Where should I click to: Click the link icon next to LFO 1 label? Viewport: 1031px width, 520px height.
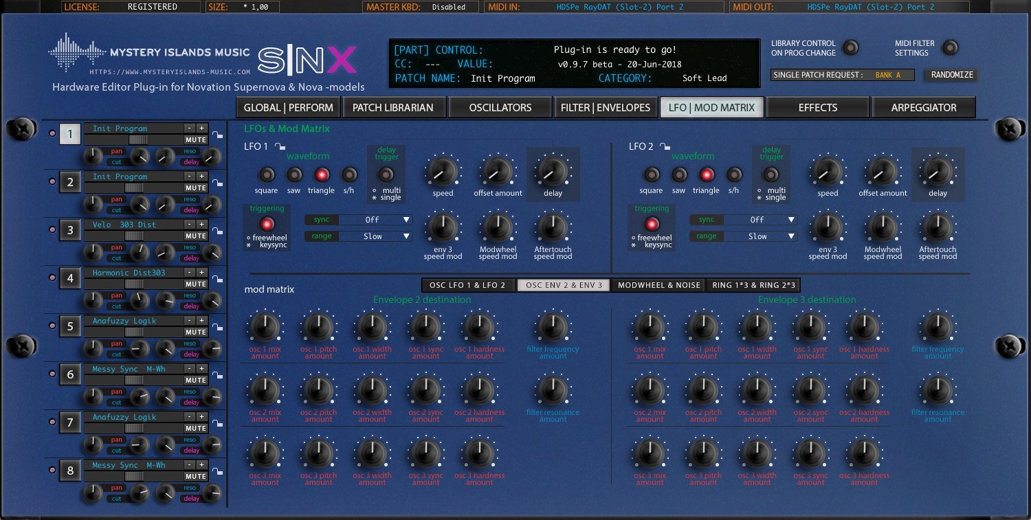click(x=279, y=146)
